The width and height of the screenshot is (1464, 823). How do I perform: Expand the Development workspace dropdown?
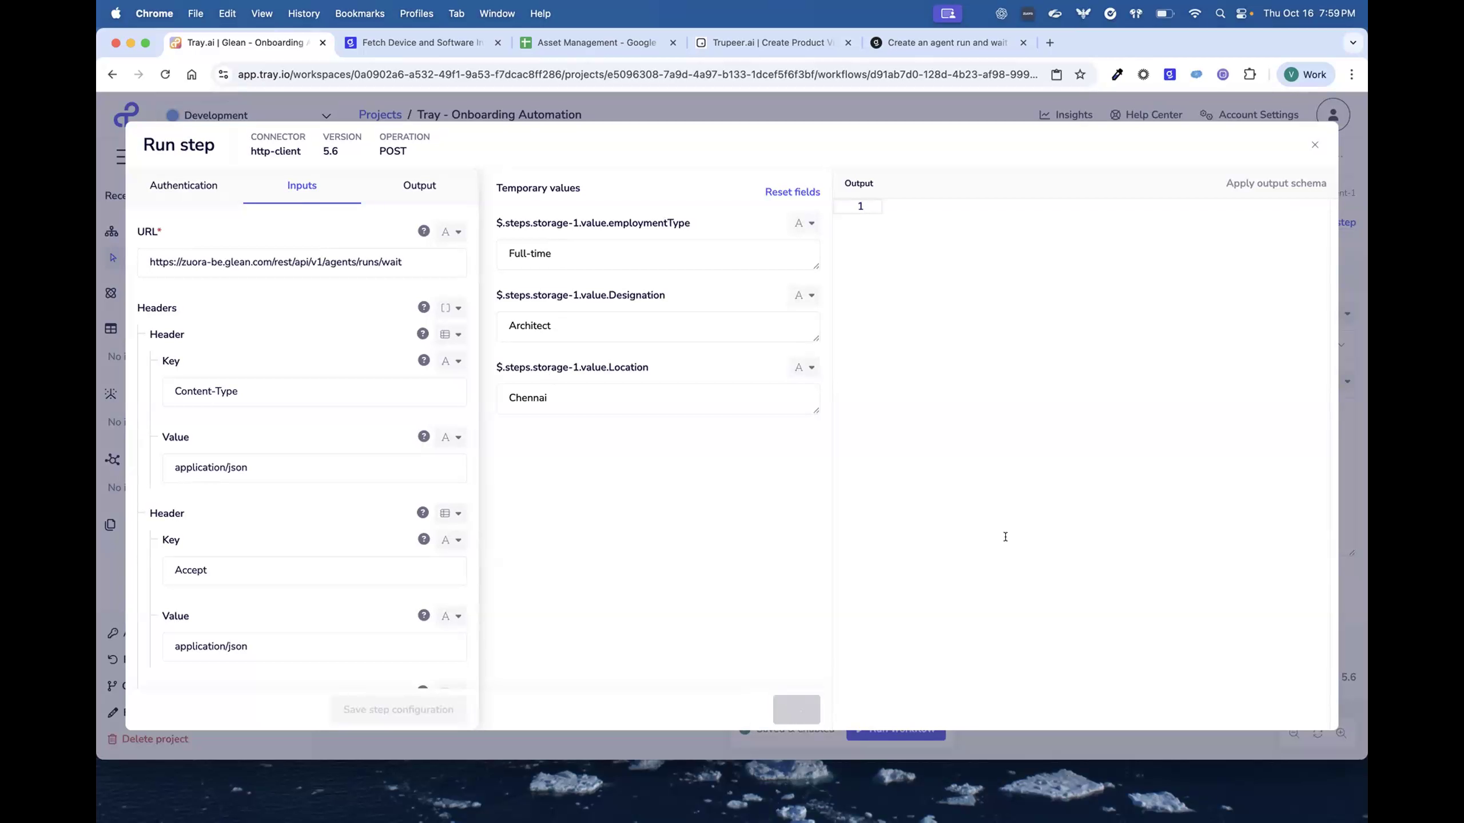[x=327, y=115]
